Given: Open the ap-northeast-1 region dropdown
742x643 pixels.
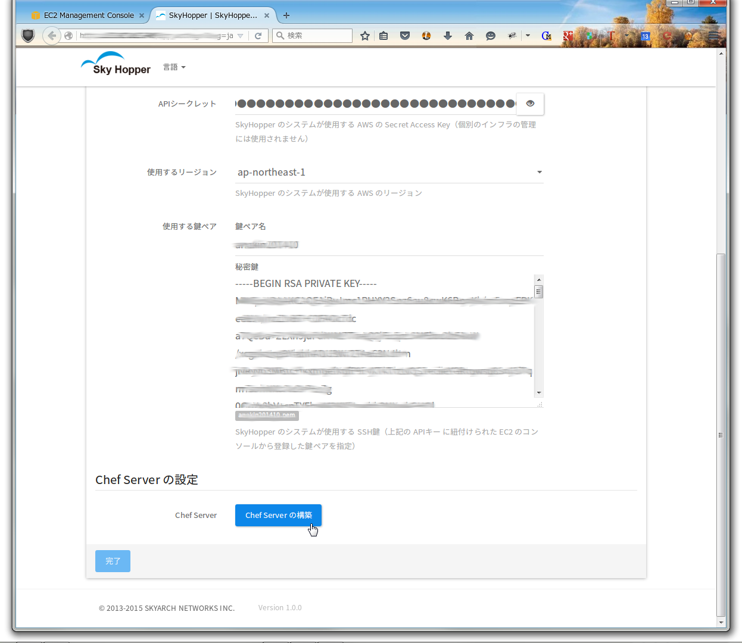Looking at the screenshot, I should tap(389, 172).
